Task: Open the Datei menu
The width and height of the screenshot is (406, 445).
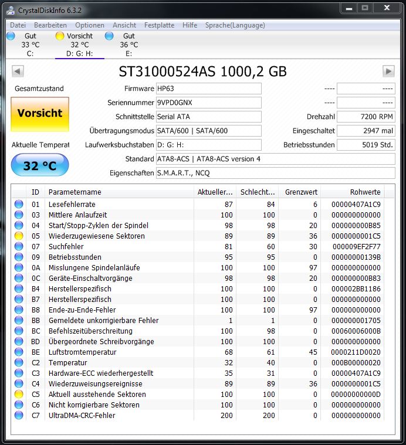Action: pos(18,25)
